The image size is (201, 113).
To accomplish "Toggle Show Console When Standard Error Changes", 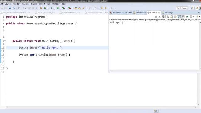I will [182, 17].
